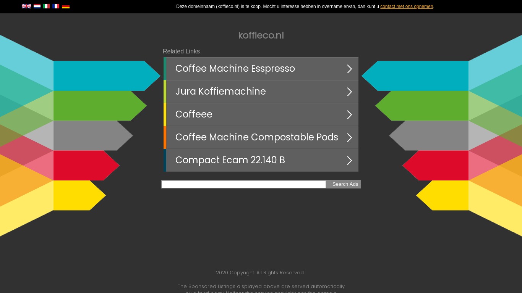The image size is (522, 293).
Task: Click the arrow beside Compact Ecam 22.140 B
Action: (x=349, y=160)
